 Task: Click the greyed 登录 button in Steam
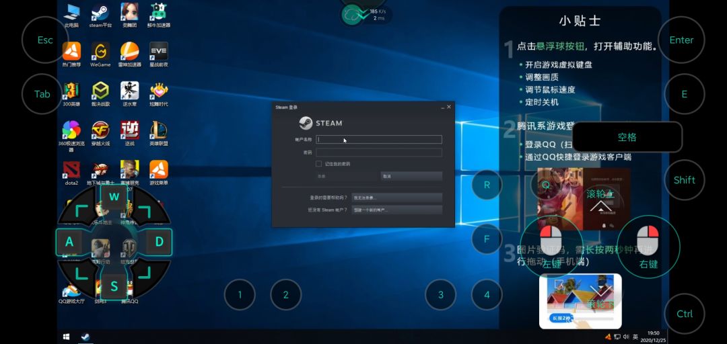pyautogui.click(x=347, y=177)
